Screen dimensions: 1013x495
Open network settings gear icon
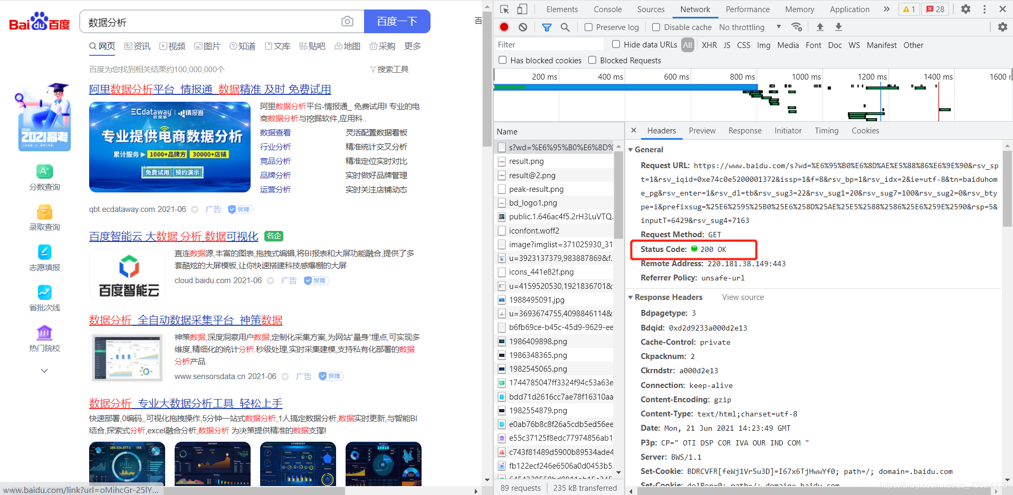pyautogui.click(x=1002, y=27)
